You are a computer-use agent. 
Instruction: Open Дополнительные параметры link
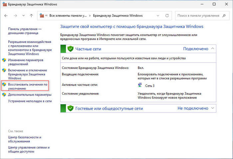[30, 95]
